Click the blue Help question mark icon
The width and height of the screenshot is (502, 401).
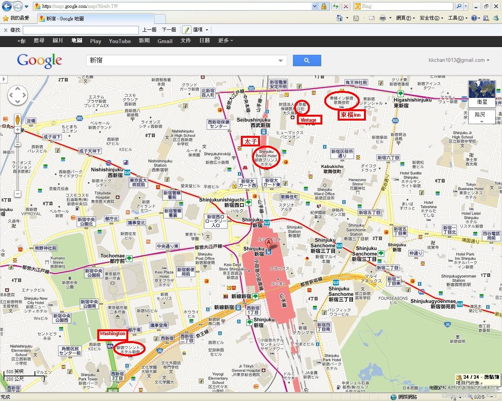474,18
